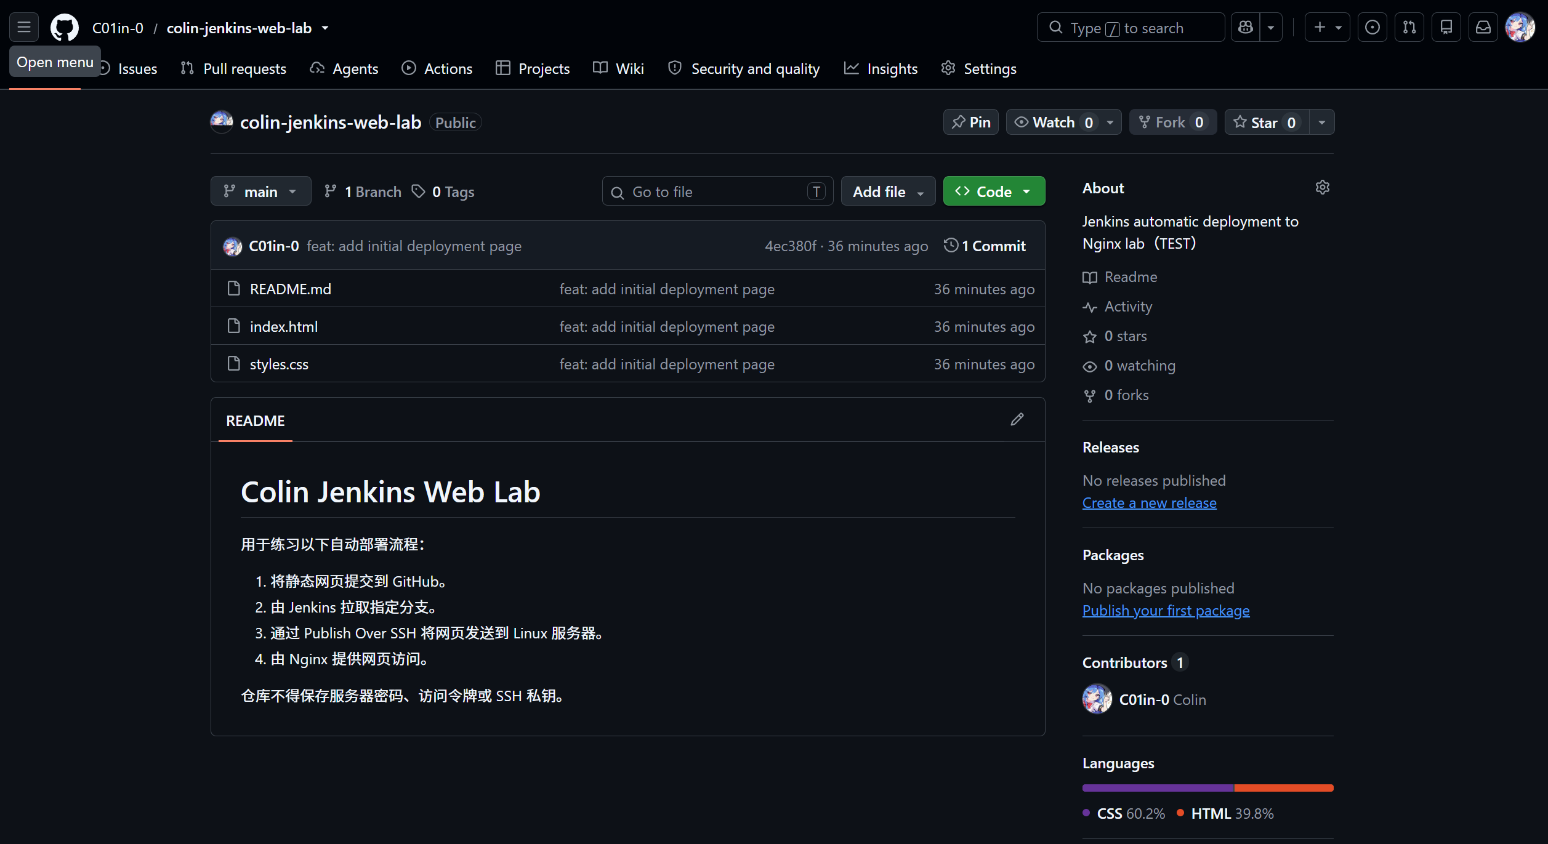
Task: Open Copilot chat icon in header
Action: tap(1246, 28)
